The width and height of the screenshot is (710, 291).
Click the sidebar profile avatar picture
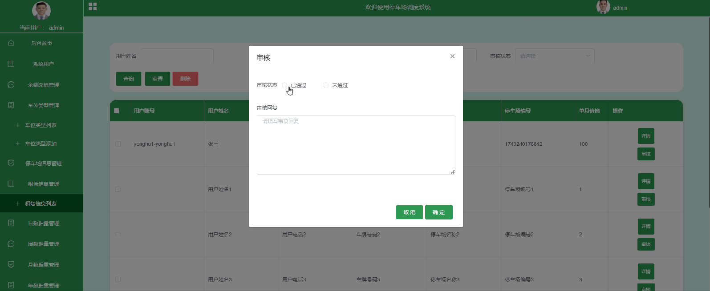(41, 11)
